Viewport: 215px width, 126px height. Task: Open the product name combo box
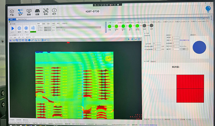[78, 27]
